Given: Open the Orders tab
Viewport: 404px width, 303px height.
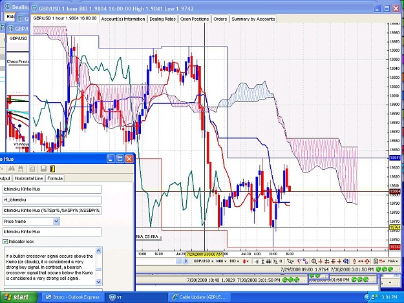Looking at the screenshot, I should click(x=220, y=19).
